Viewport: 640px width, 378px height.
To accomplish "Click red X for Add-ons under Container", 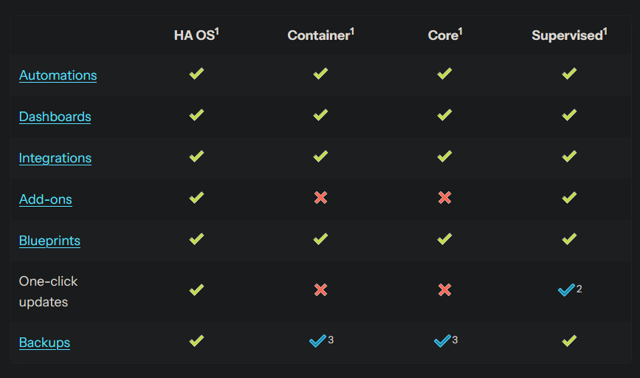I will [x=320, y=198].
